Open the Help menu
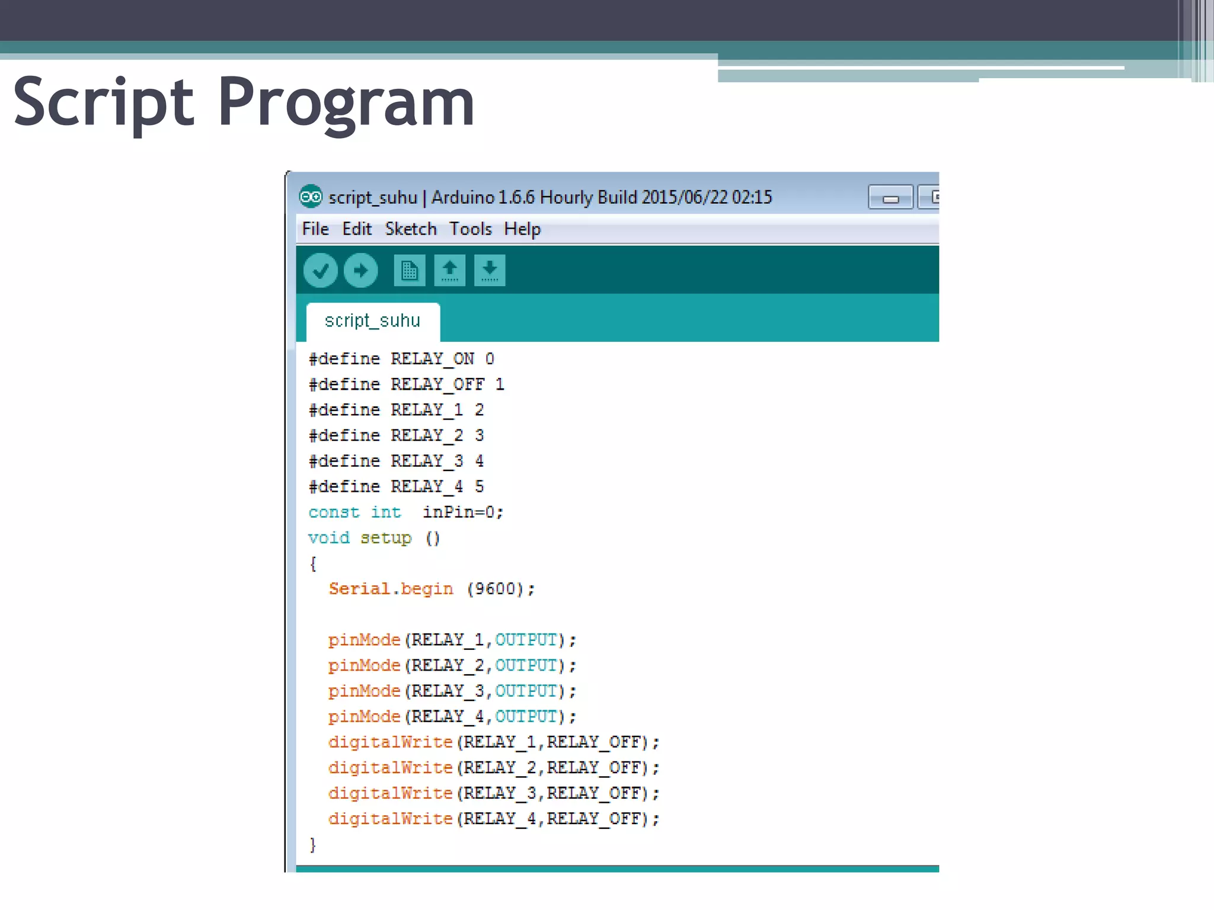Image resolution: width=1214 pixels, height=910 pixels. coord(522,229)
